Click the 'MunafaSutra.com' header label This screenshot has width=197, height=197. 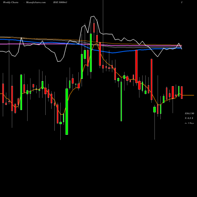click(36, 2)
